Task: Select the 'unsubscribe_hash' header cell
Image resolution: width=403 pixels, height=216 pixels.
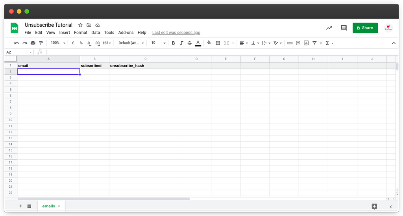Action: tap(146, 66)
